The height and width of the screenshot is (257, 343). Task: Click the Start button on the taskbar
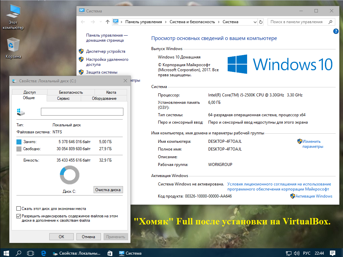click(x=6, y=253)
